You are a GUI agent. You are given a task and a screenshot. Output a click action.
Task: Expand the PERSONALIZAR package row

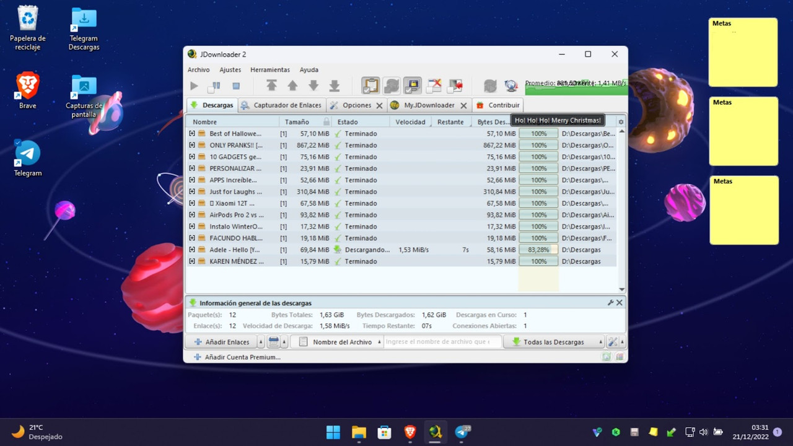[192, 168]
